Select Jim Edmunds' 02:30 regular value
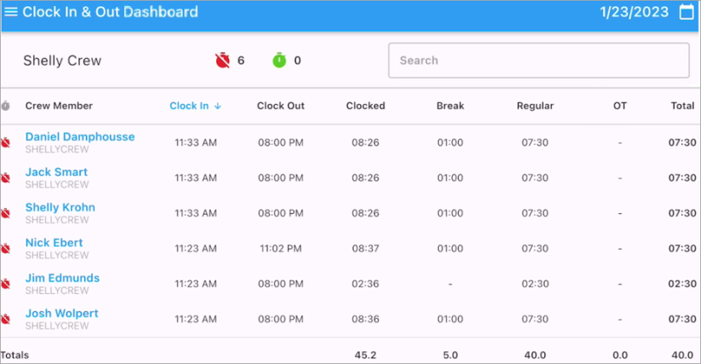This screenshot has height=364, width=701. click(535, 284)
